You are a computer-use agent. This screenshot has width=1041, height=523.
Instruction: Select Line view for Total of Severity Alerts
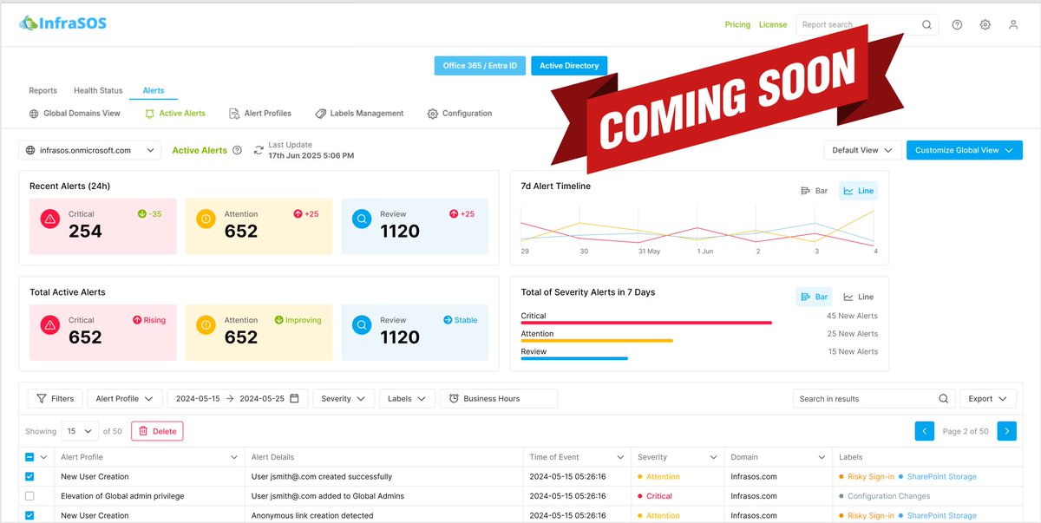pyautogui.click(x=858, y=297)
